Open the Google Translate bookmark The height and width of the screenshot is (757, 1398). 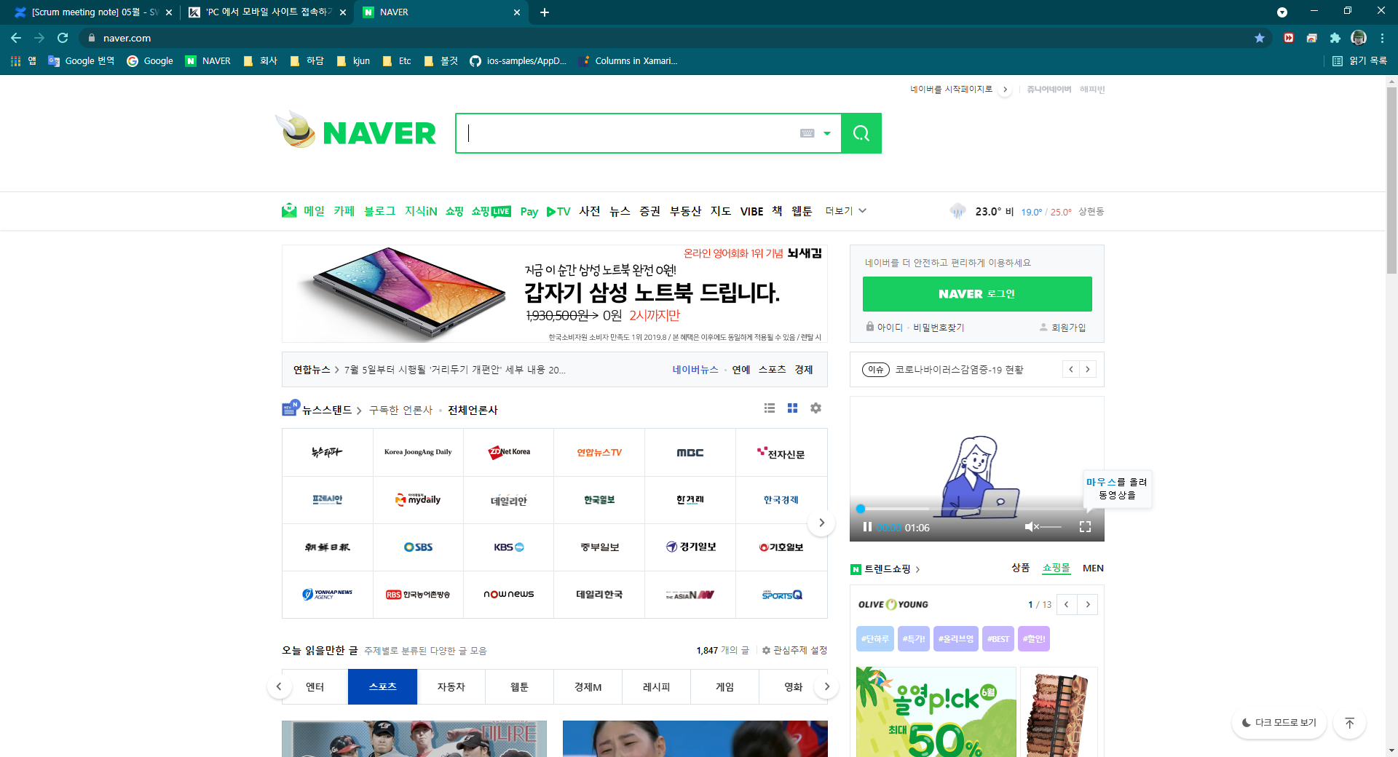point(82,61)
